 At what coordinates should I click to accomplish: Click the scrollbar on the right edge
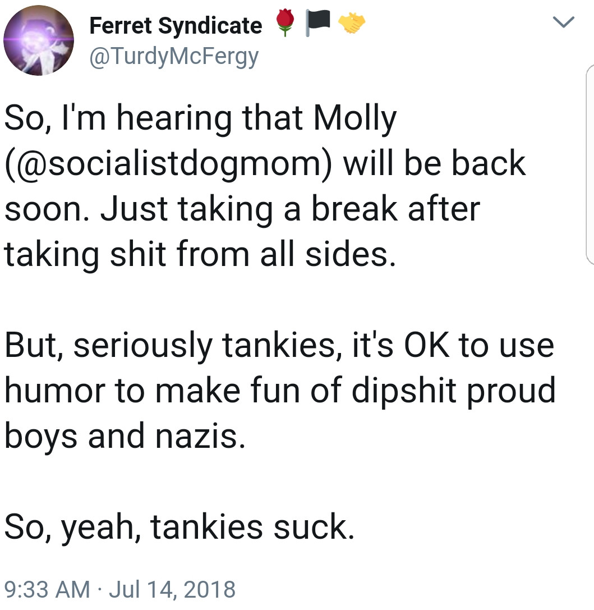(590, 164)
